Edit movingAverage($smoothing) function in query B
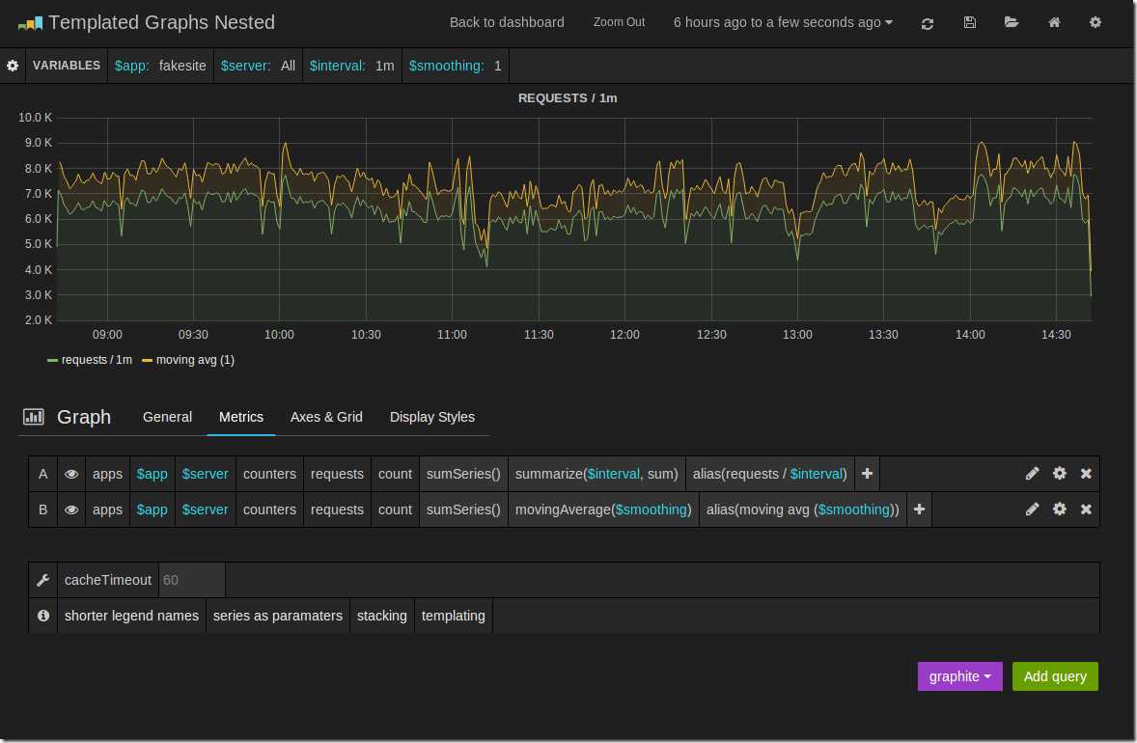 [x=602, y=509]
